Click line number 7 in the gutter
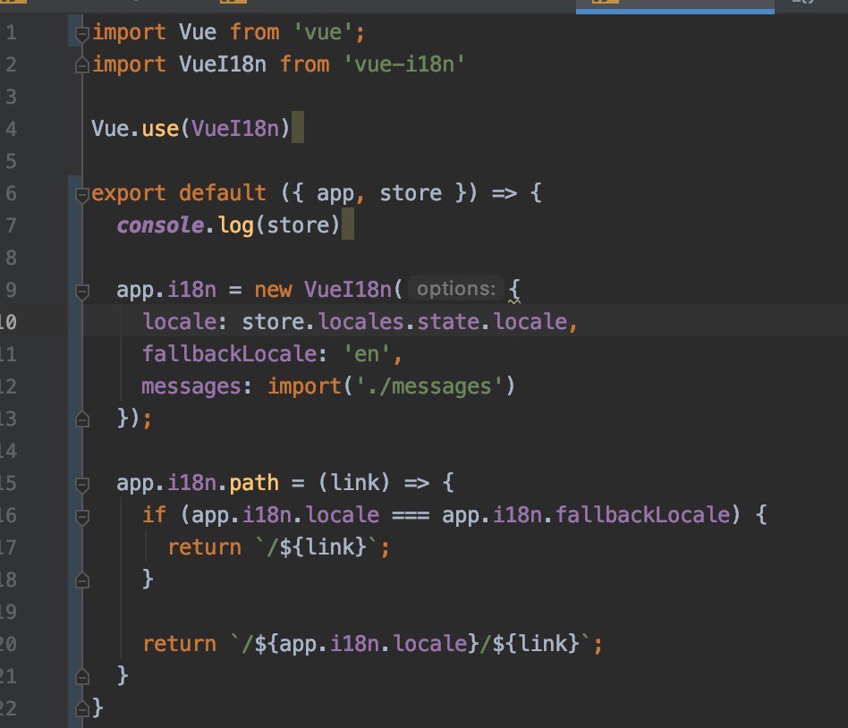 pos(11,225)
